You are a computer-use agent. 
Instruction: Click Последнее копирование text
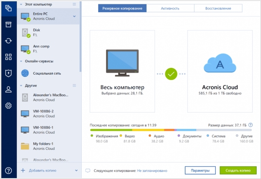(123, 125)
